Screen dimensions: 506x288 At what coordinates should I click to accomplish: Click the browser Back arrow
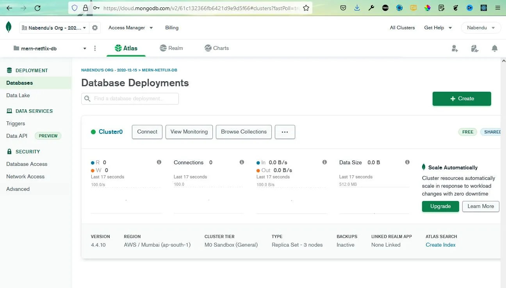coord(9,8)
